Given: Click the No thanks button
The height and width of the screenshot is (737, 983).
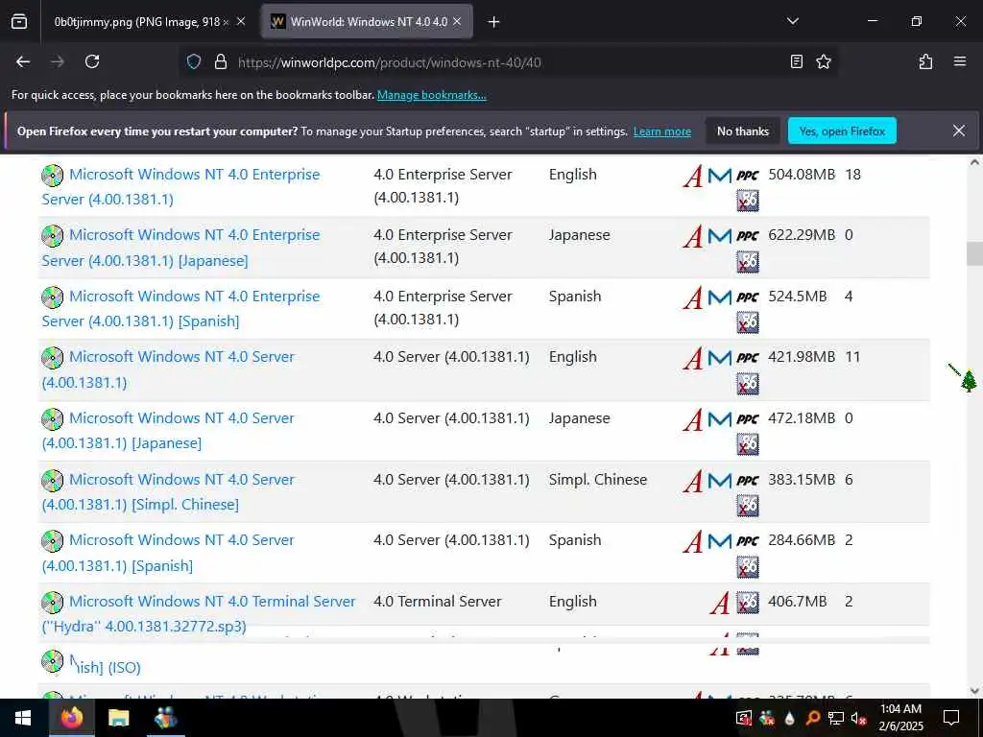Looking at the screenshot, I should click(x=742, y=131).
